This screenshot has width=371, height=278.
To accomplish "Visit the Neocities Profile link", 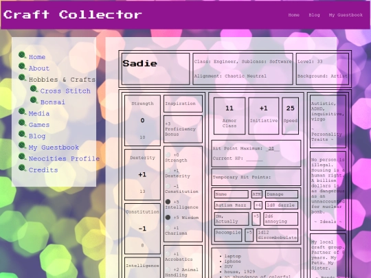I will click(64, 159).
